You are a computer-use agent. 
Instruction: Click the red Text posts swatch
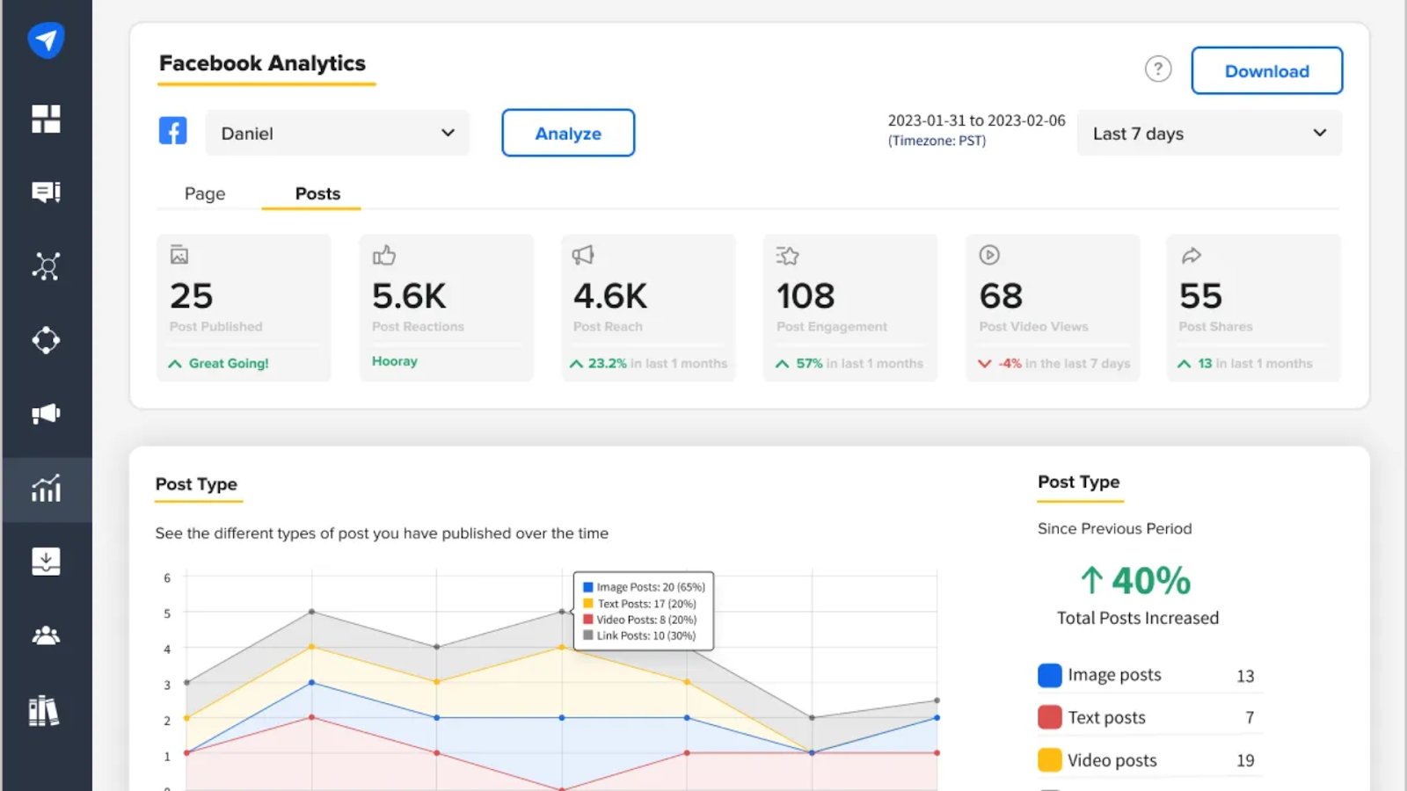click(x=1050, y=717)
